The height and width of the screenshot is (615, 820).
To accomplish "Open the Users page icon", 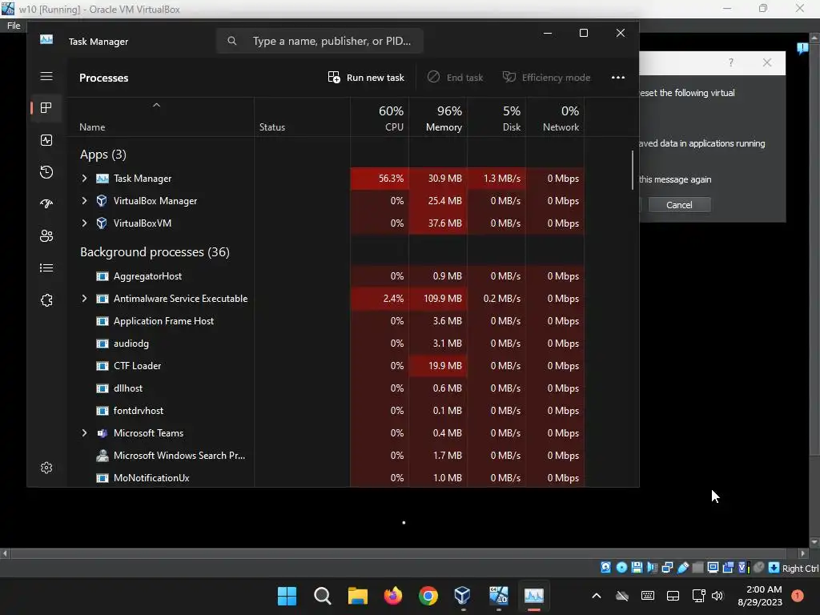I will 46,236.
